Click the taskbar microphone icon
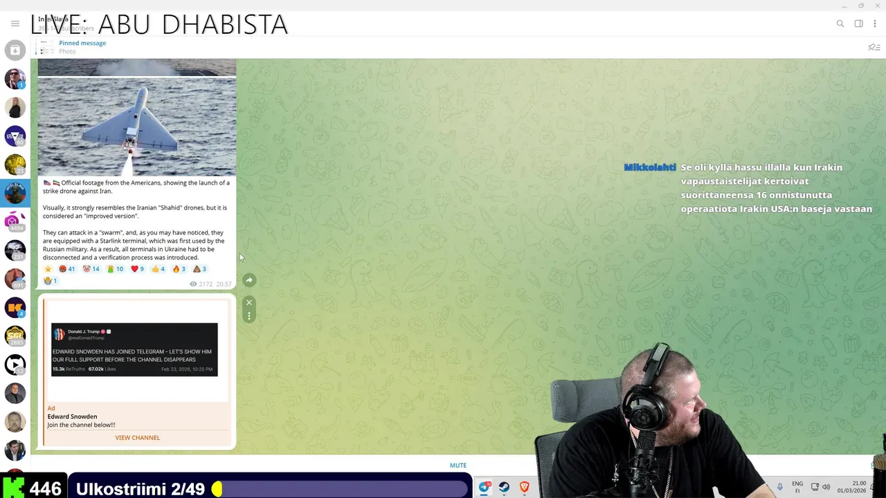 click(780, 487)
